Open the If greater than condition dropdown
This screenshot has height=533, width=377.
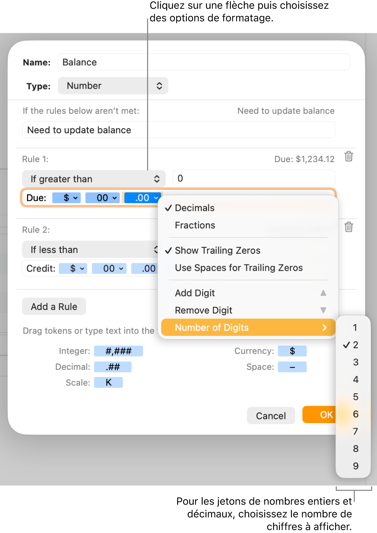pos(94,179)
